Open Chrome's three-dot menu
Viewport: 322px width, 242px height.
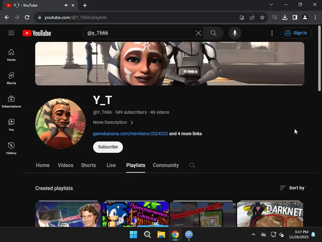tap(315, 17)
